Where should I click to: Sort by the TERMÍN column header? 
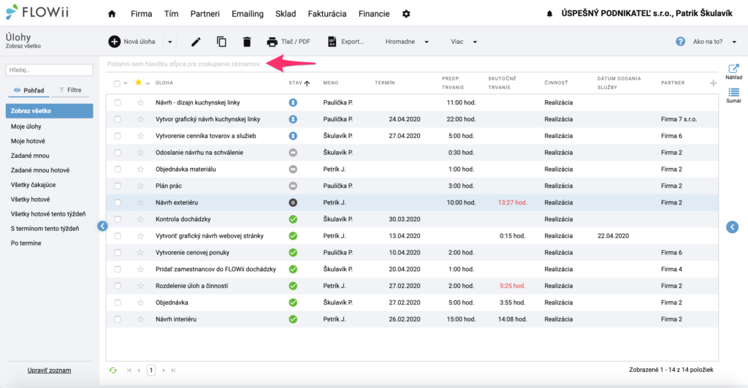coord(384,83)
